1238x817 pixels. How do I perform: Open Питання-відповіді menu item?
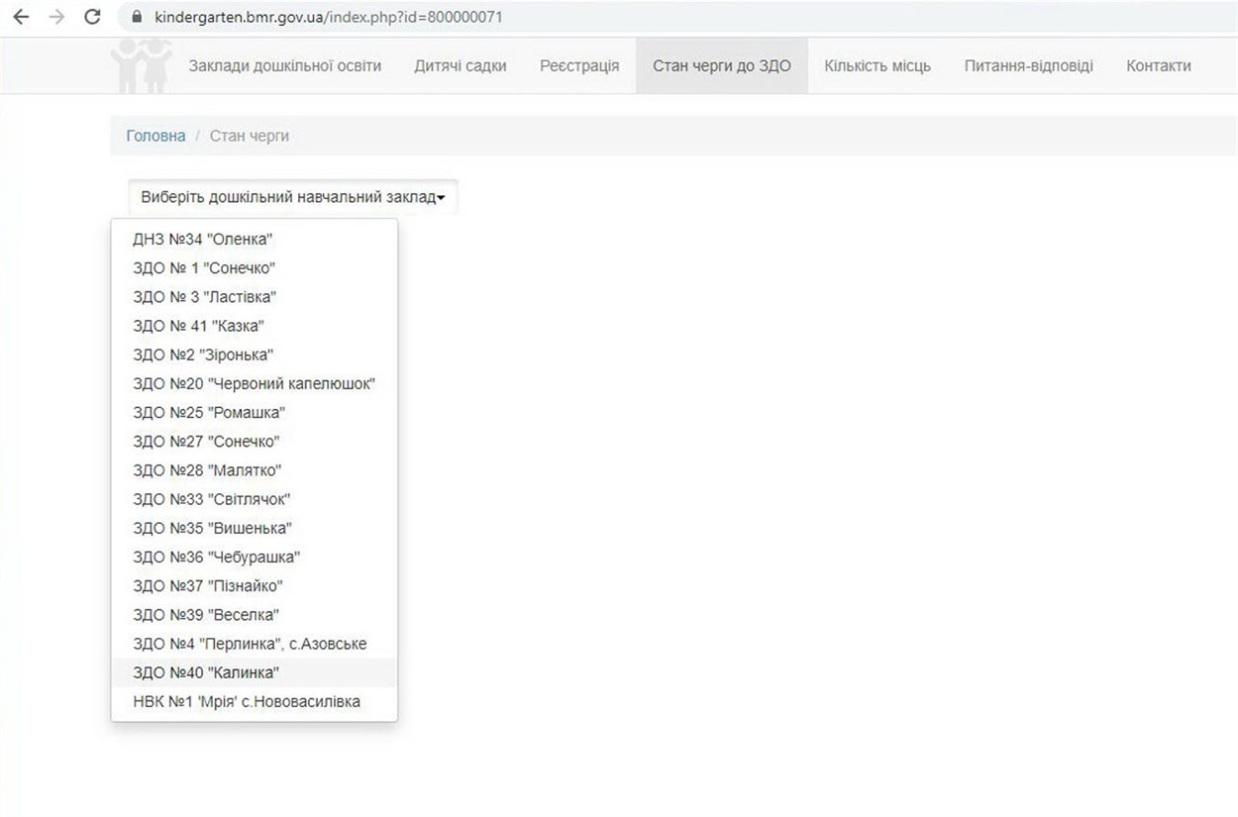tap(1029, 66)
